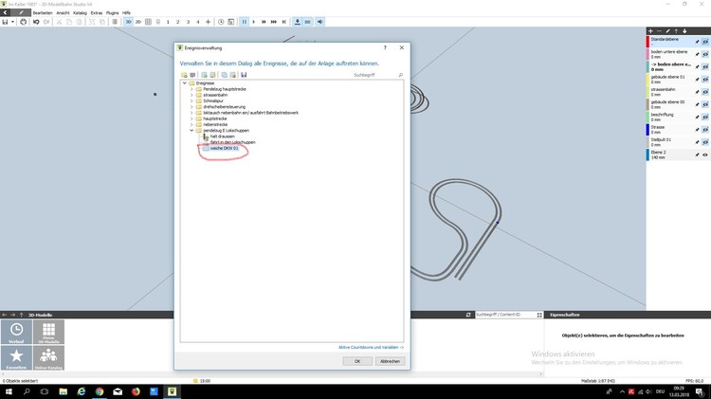The height and width of the screenshot is (399, 711).
Task: Click the pin icon of Ebene 2 layer
Action: 698,154
